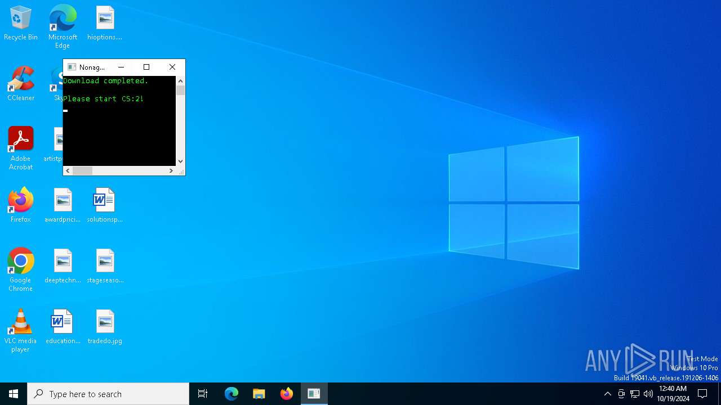The image size is (721, 405).
Task: Open Task View on the taskbar
Action: (203, 394)
